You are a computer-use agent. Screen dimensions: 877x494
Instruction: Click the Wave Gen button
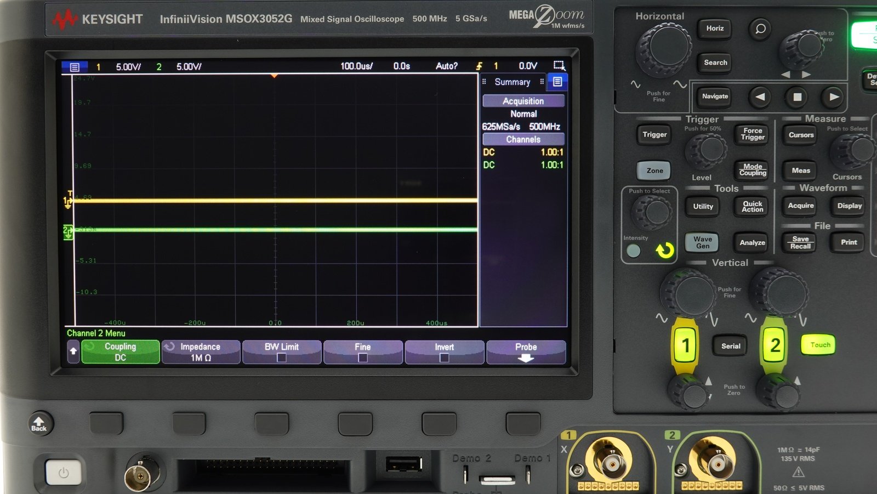tap(703, 242)
